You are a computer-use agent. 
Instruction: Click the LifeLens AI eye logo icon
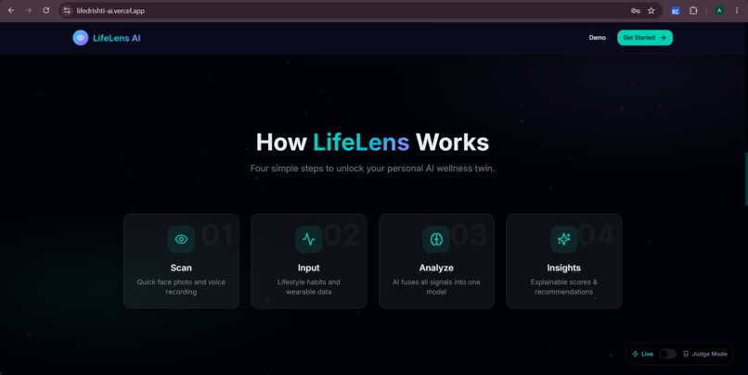pos(80,38)
